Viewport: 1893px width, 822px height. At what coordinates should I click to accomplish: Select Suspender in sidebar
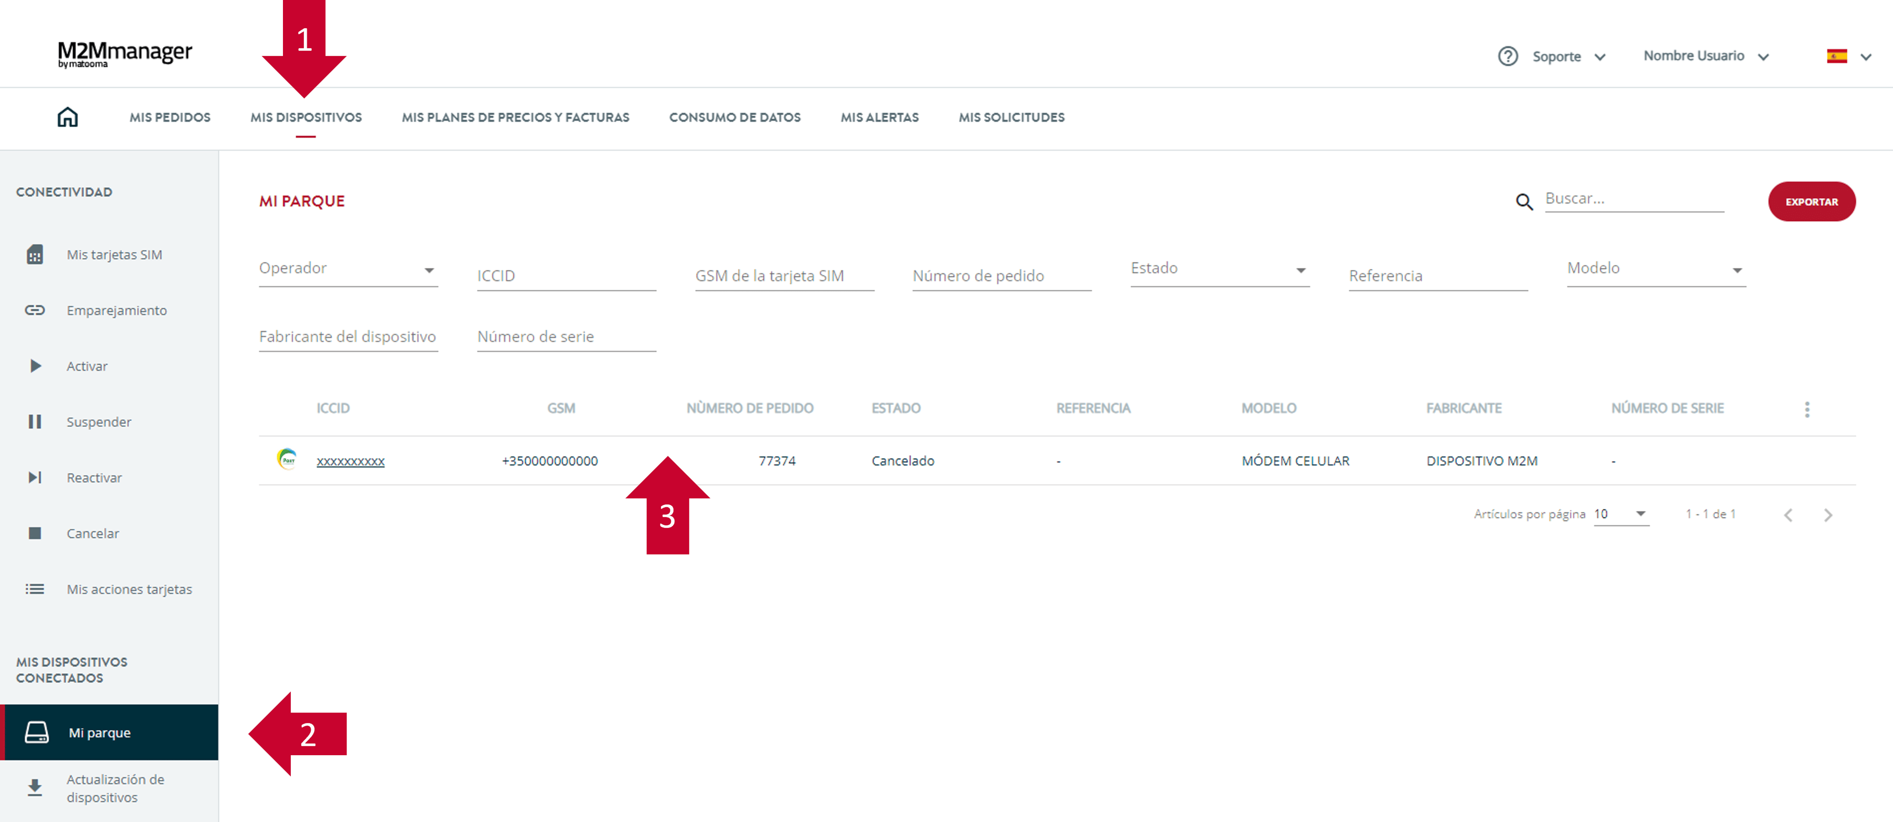point(109,421)
